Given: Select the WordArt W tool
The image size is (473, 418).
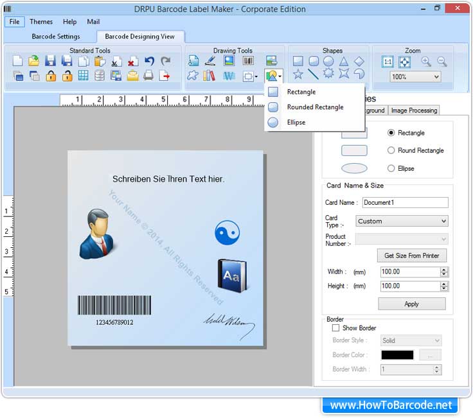Looking at the screenshot, I should [229, 76].
